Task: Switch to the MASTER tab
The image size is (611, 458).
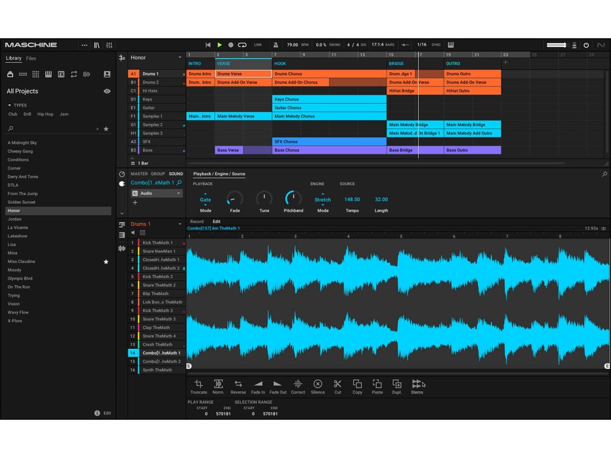Action: 139,174
